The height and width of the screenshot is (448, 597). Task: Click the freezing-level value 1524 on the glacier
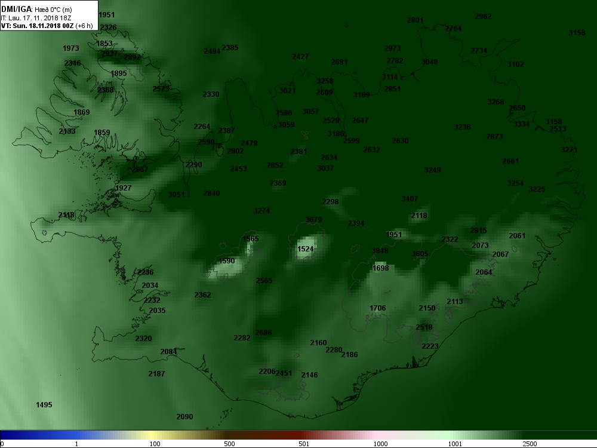click(305, 249)
